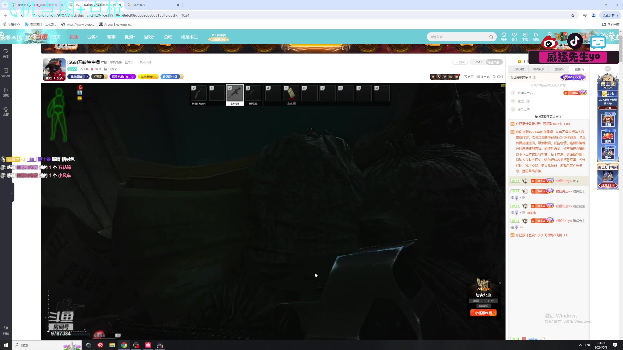Open the PCL春季赛 banner link

point(219,37)
